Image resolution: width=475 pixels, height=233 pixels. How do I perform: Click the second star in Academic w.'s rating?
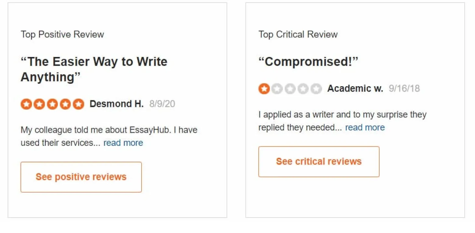(x=277, y=89)
